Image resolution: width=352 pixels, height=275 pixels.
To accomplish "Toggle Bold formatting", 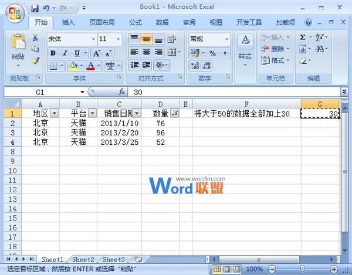I will (x=52, y=53).
